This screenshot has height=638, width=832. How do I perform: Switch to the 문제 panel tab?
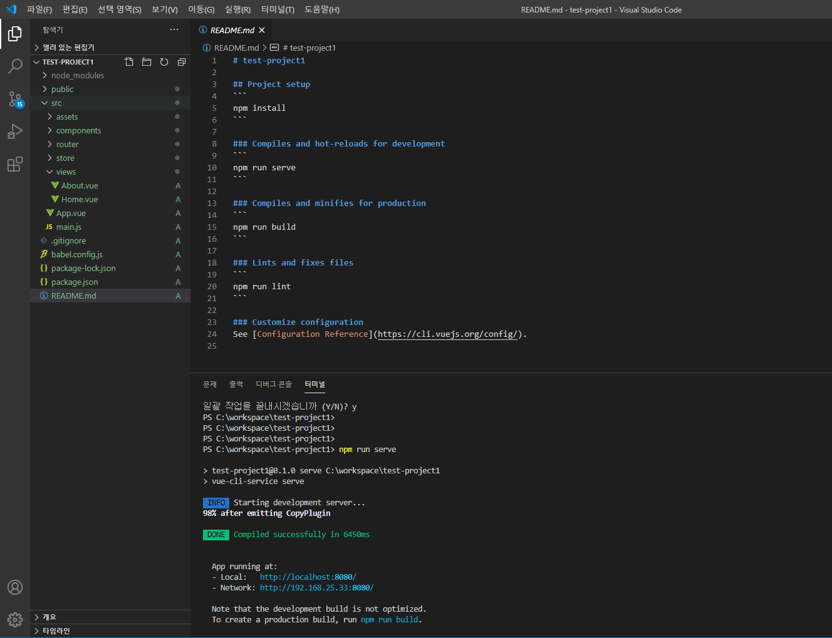point(210,384)
